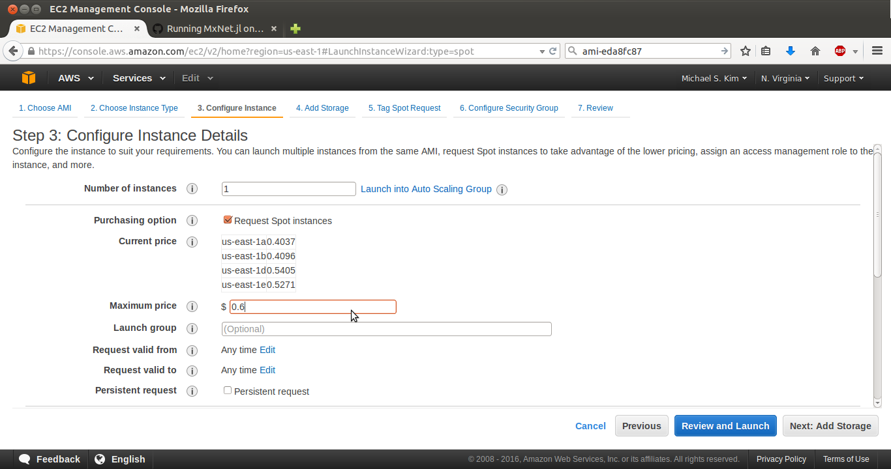Open Firefox bookmark star icon
This screenshot has height=469, width=891.
tap(746, 51)
